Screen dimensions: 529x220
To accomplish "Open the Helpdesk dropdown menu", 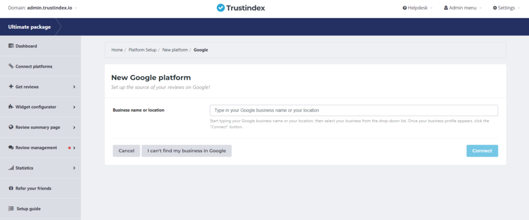I will coord(417,8).
